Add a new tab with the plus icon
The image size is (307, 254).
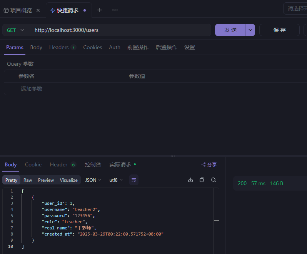(100, 10)
